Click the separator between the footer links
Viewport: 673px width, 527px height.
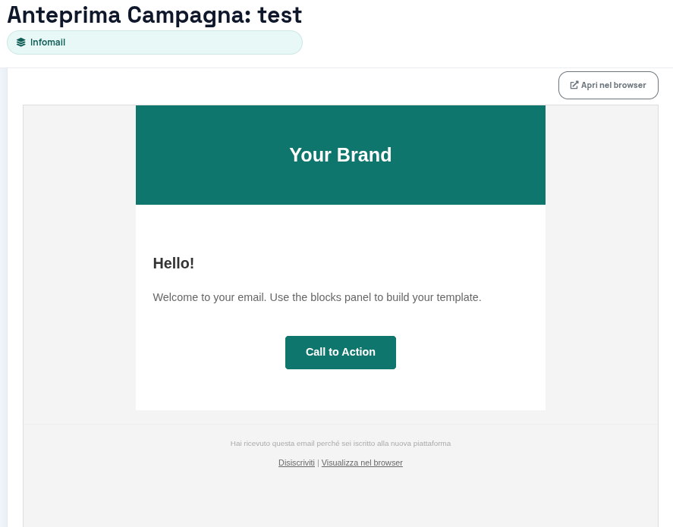pos(318,463)
